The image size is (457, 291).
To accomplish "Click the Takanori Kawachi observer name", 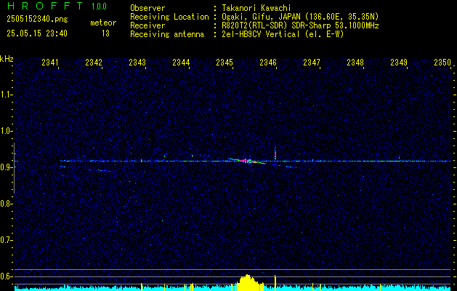I will pos(256,8).
